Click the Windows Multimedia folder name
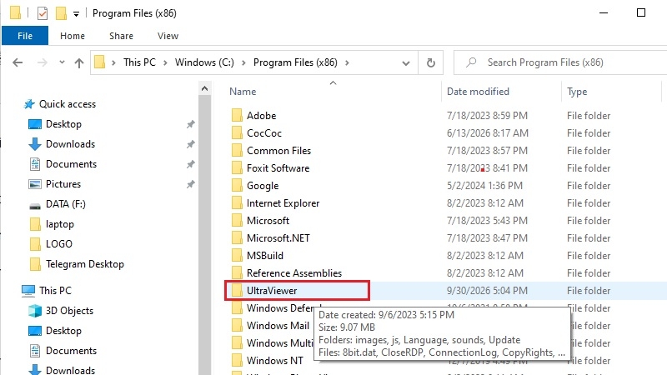Image resolution: width=667 pixels, height=375 pixels. click(x=280, y=343)
